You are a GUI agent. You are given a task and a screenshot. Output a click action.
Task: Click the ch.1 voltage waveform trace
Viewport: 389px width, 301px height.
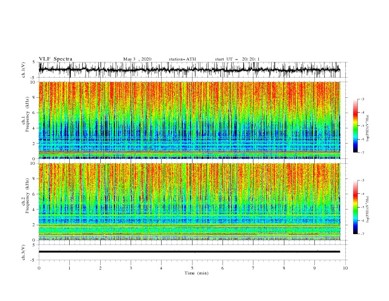coord(189,70)
